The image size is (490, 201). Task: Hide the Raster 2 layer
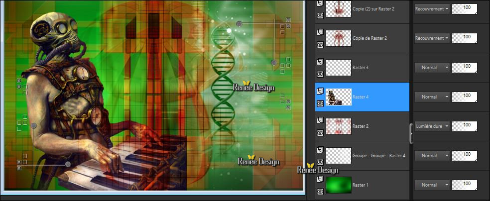coord(320,133)
